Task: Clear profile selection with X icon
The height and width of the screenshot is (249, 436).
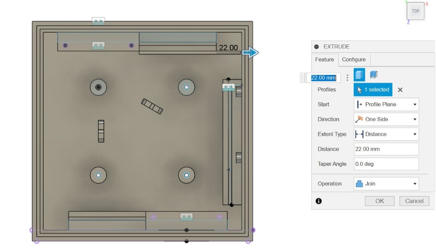Action: [400, 90]
